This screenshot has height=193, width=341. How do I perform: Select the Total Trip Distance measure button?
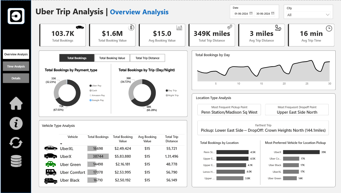tap(147, 58)
